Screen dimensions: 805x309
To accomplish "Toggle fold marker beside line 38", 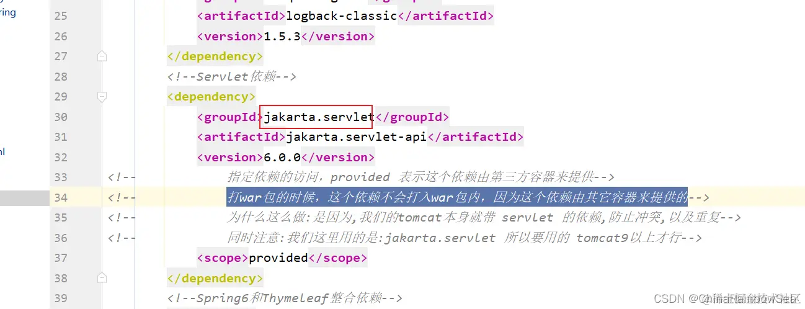I will pos(102,278).
